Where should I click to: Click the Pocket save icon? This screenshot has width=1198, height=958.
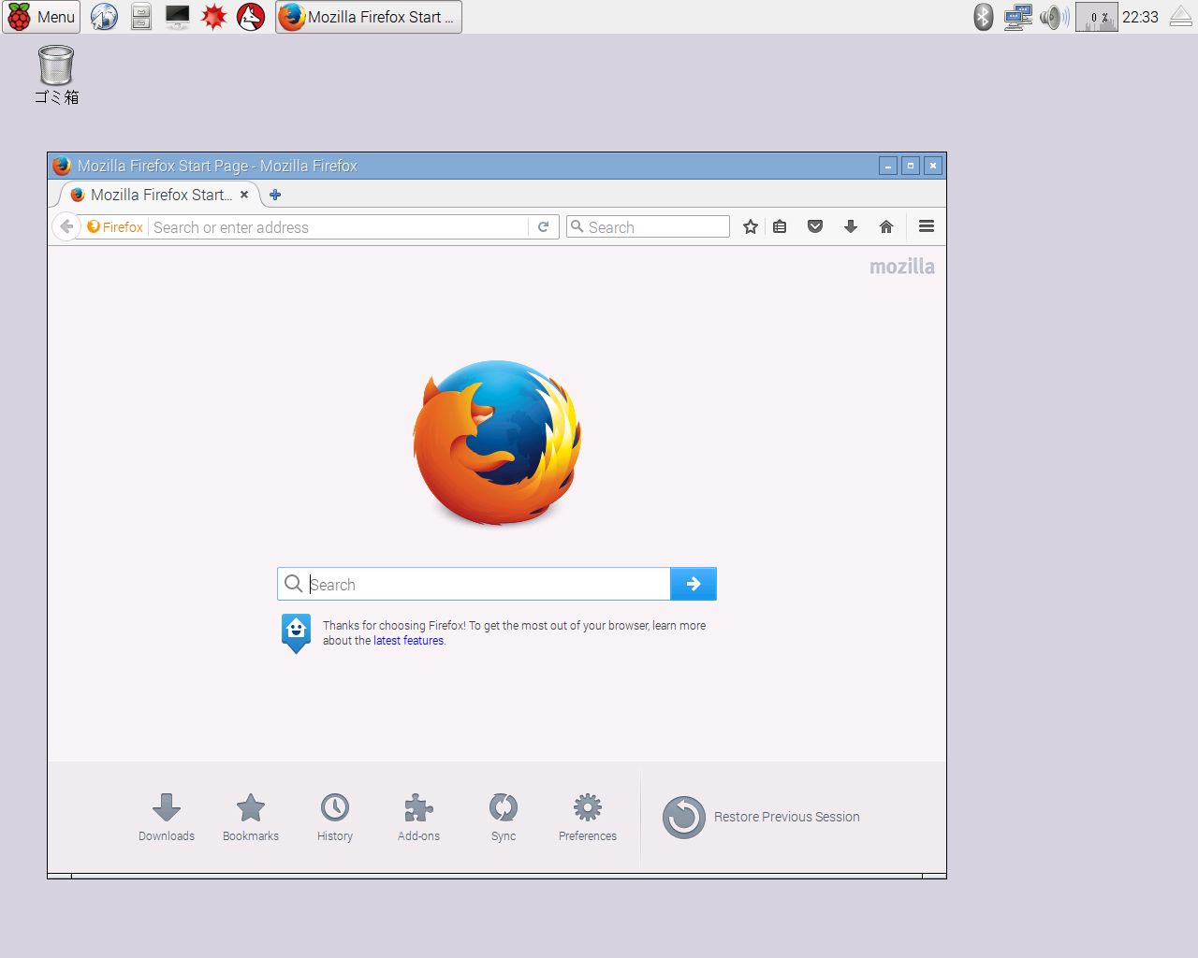pos(815,226)
